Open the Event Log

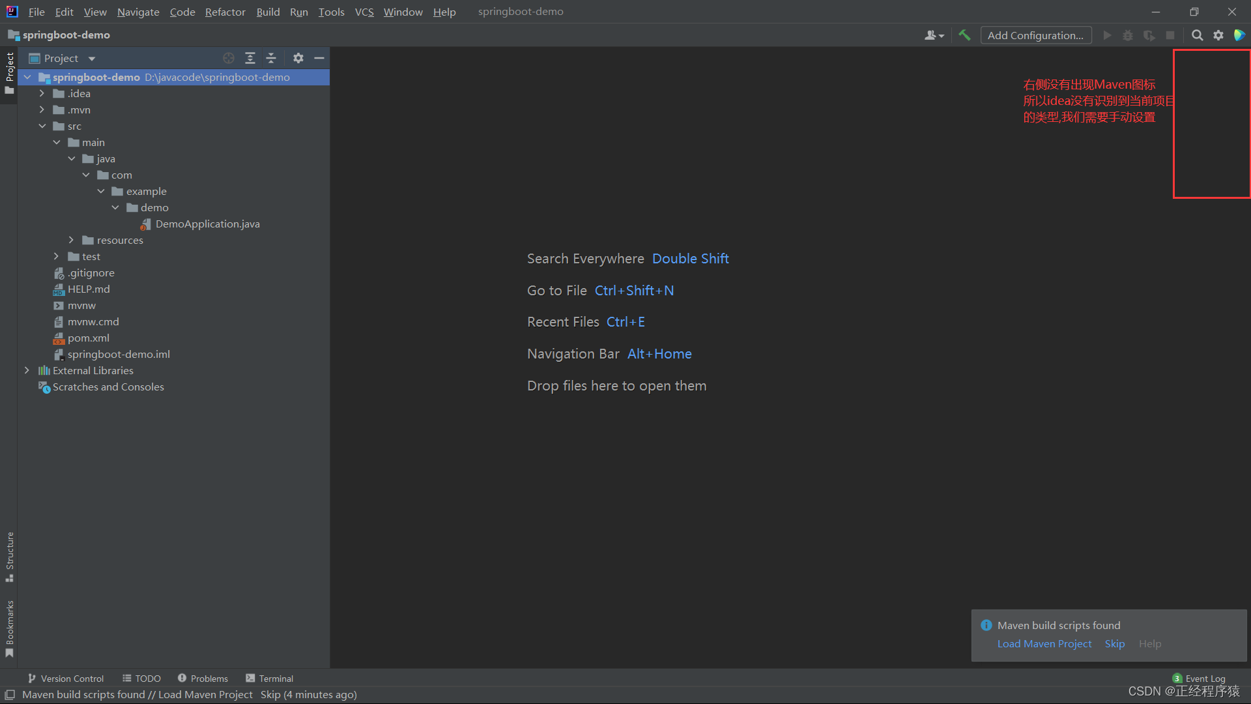[x=1199, y=679]
